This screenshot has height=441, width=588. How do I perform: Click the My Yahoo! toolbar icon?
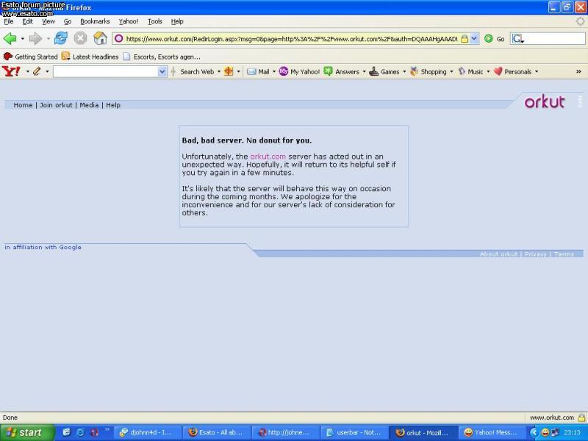pos(284,71)
